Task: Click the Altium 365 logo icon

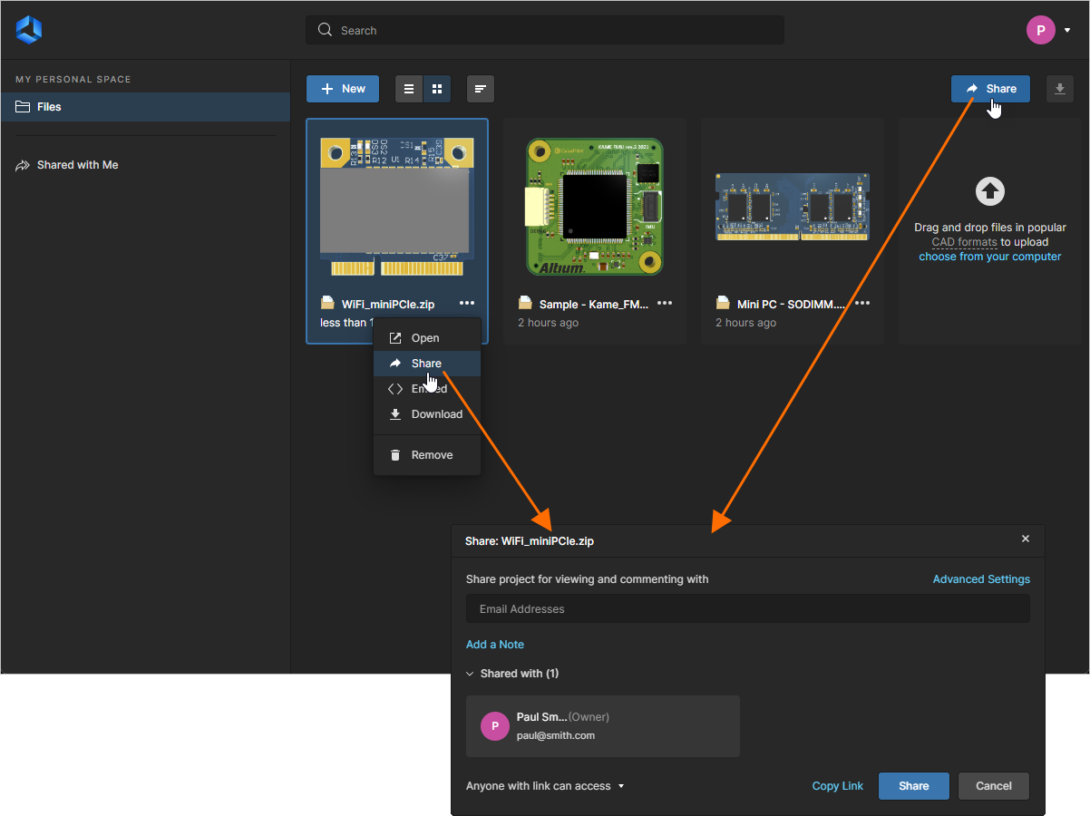Action: [28, 29]
